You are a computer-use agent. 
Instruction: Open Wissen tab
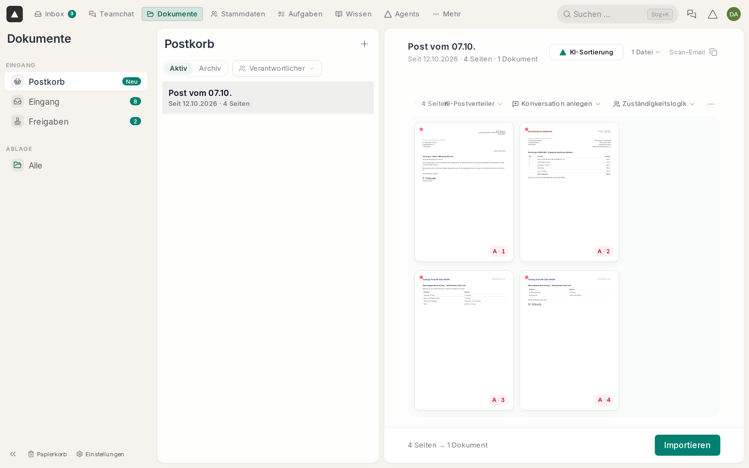[x=353, y=14]
